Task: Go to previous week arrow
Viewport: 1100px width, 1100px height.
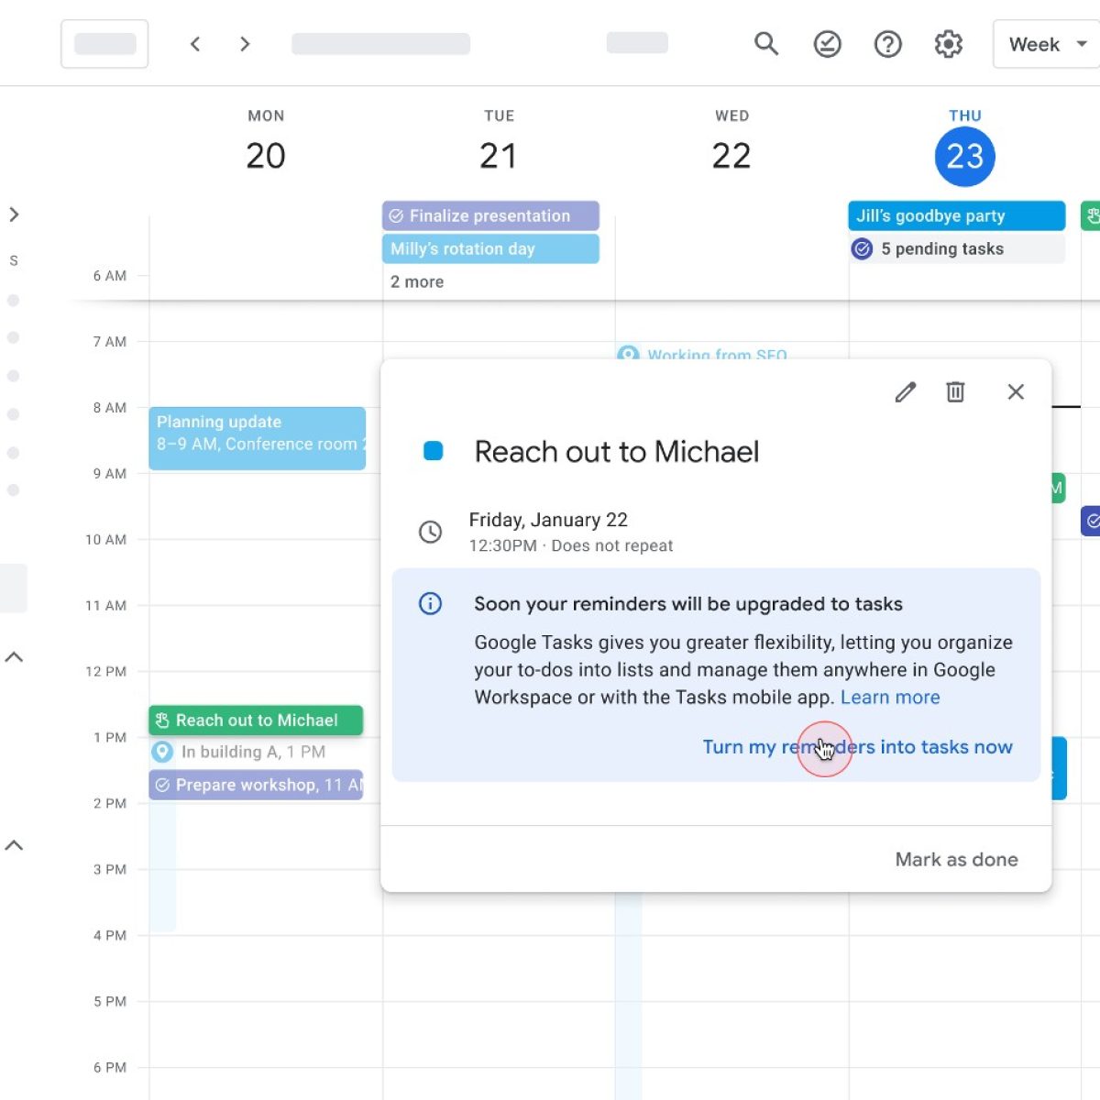Action: [195, 44]
